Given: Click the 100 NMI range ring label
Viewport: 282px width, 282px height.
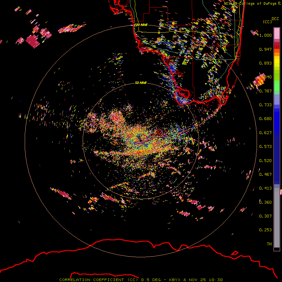Looking at the screenshot, I should (141, 25).
